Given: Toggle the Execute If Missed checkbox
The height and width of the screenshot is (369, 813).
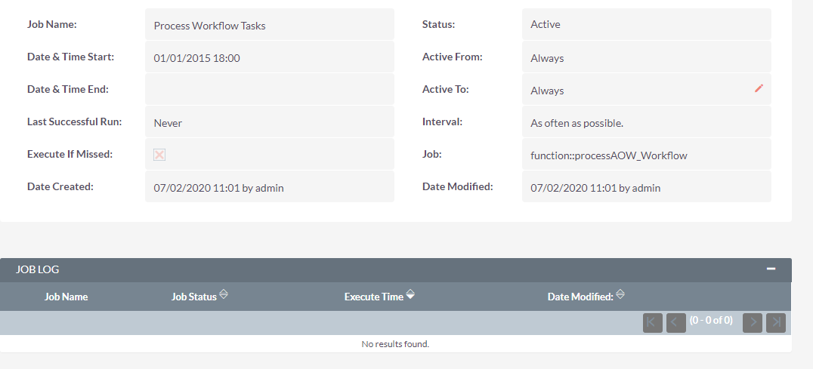Looking at the screenshot, I should pyautogui.click(x=159, y=155).
